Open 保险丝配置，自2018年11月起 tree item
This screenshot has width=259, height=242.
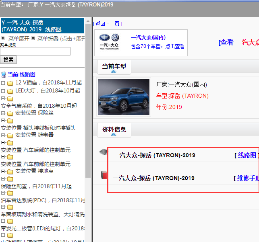point(36,186)
